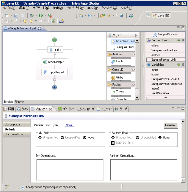The width and height of the screenshot is (188, 192).
Task: Select the Marquee Tool in palette
Action: point(123,47)
